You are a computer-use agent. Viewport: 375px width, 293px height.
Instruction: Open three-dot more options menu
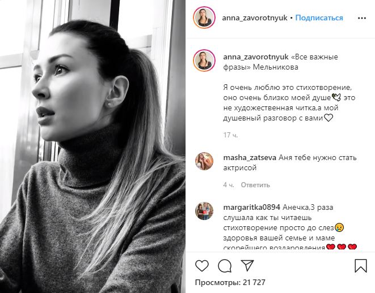[x=362, y=18]
